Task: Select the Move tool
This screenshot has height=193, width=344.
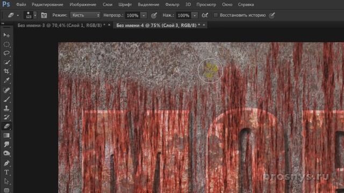Action: point(6,35)
